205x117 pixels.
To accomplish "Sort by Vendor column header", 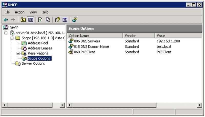I will [x=139, y=36].
